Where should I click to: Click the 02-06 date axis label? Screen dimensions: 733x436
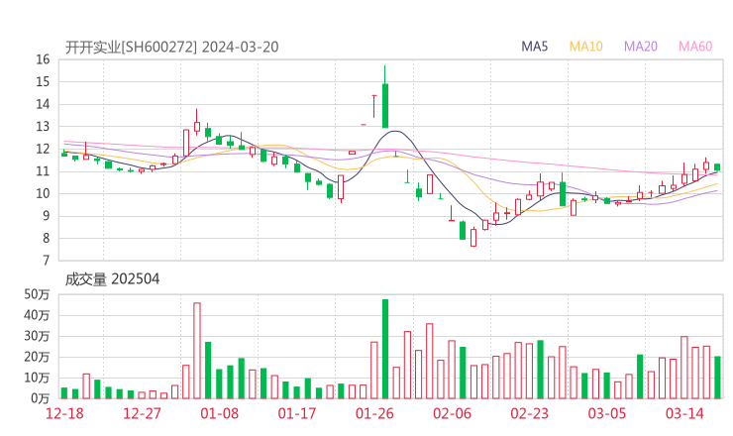pyautogui.click(x=452, y=413)
